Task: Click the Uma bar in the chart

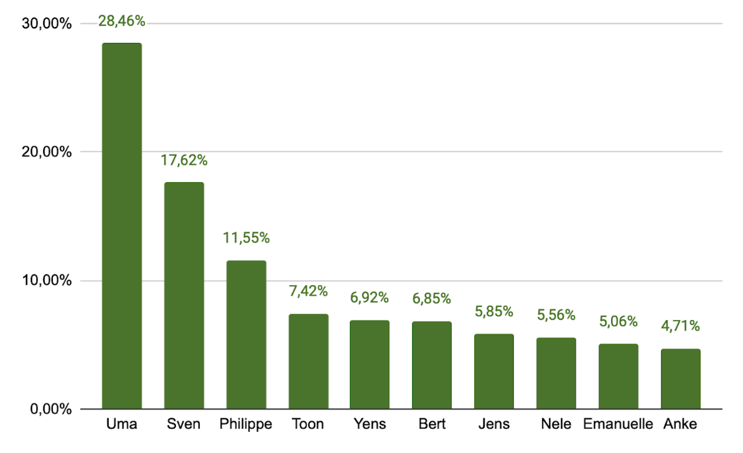Action: [x=122, y=226]
